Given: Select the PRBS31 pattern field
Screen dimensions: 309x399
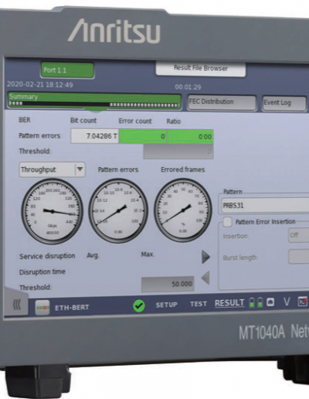Looking at the screenshot, I should pyautogui.click(x=265, y=206).
